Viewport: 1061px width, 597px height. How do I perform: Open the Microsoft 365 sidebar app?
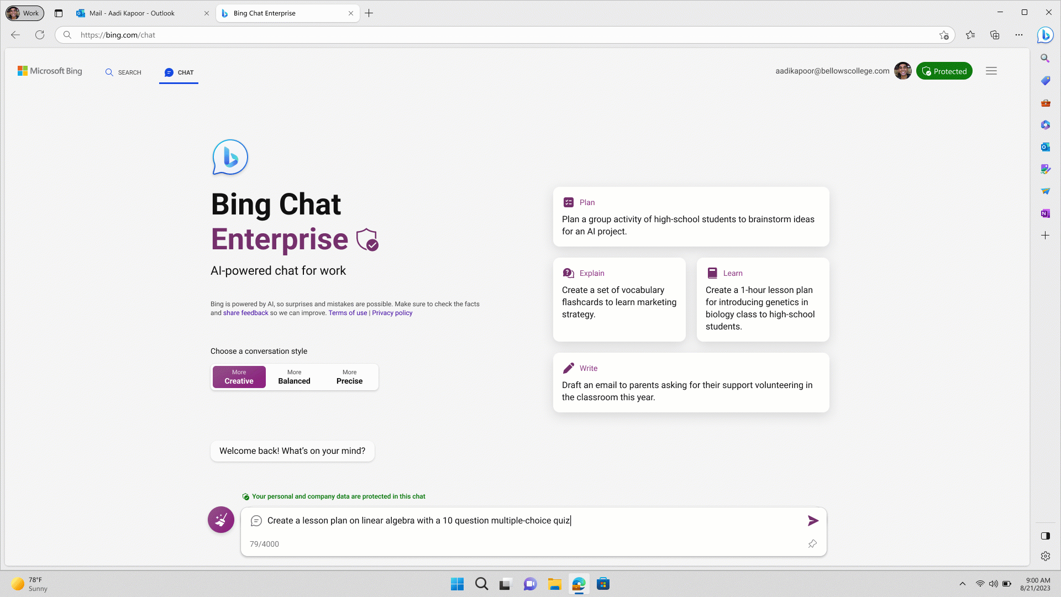pyautogui.click(x=1045, y=125)
